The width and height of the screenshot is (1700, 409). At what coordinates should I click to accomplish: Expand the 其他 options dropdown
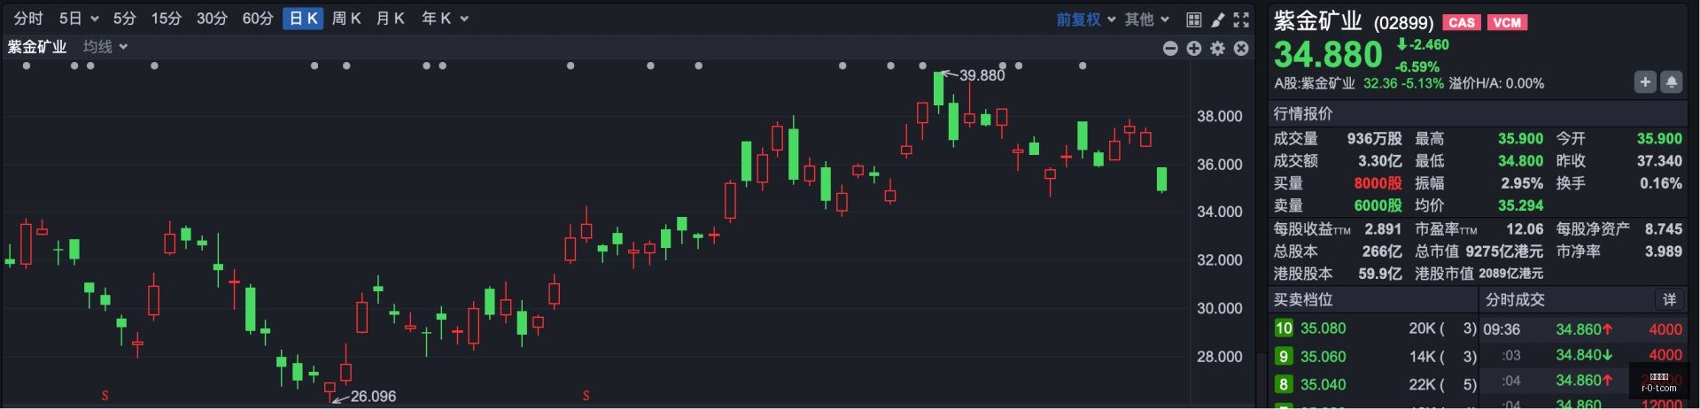click(x=1147, y=19)
